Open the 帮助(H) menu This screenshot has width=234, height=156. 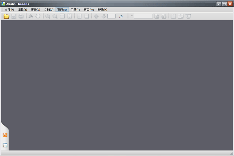tap(102, 10)
